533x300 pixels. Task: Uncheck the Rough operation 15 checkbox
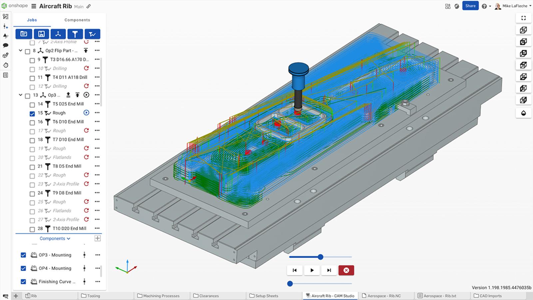(32, 114)
